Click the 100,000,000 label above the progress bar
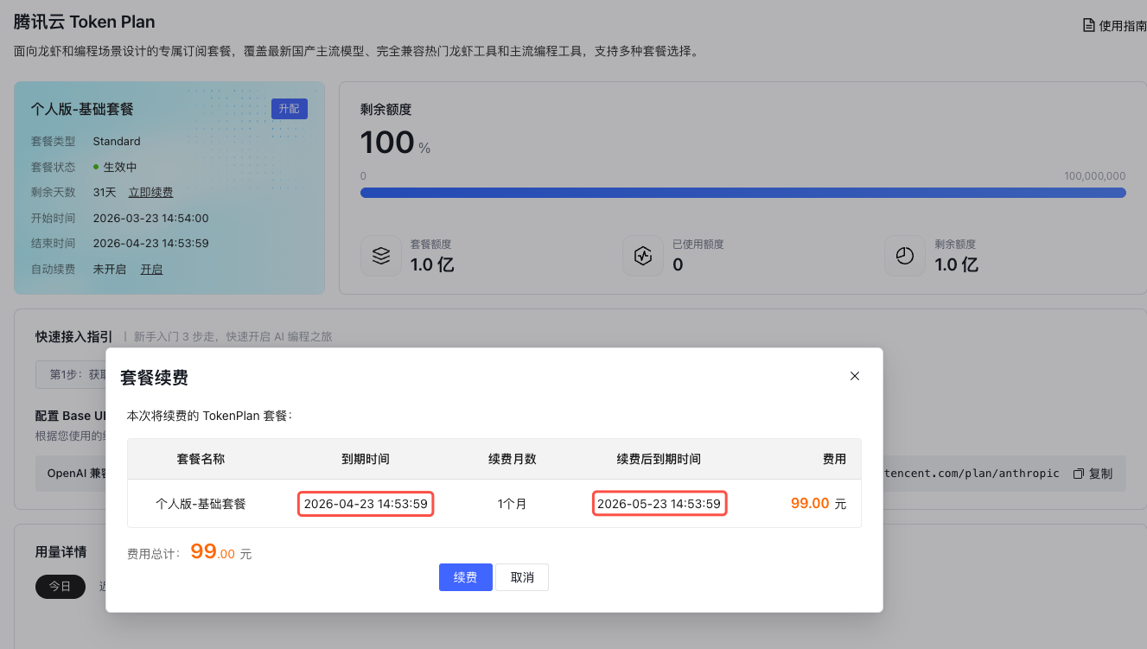The height and width of the screenshot is (649, 1147). click(1094, 175)
